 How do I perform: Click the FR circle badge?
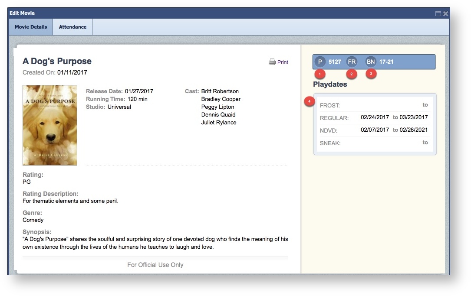point(352,62)
